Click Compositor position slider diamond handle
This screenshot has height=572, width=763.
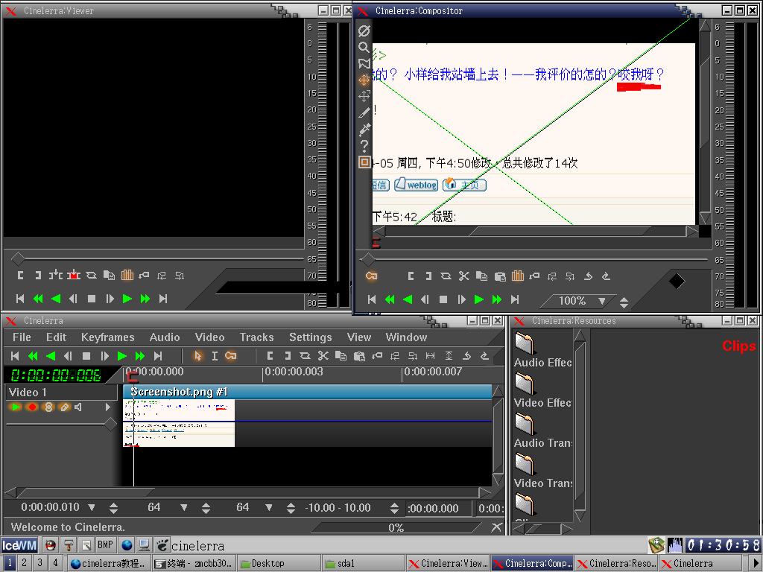368,260
